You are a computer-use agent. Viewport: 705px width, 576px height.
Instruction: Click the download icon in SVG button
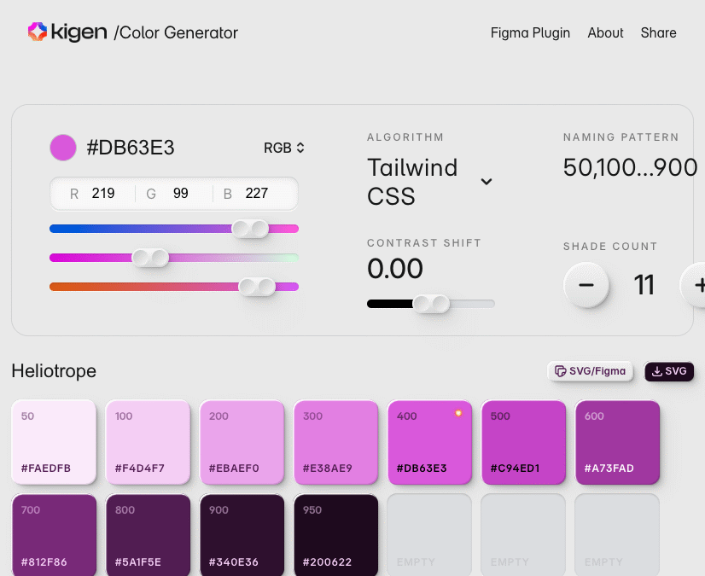click(657, 371)
